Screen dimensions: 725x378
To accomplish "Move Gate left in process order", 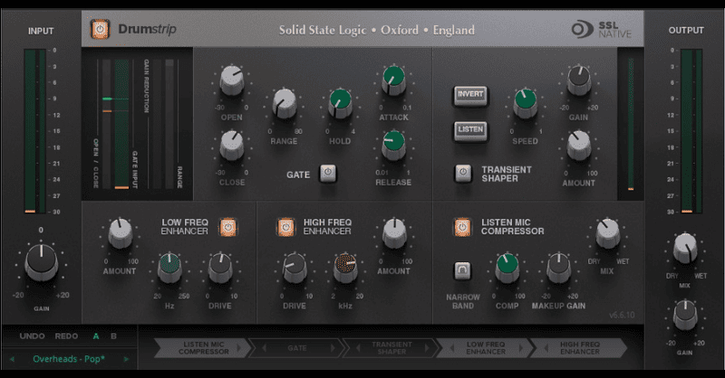I will tap(264, 348).
